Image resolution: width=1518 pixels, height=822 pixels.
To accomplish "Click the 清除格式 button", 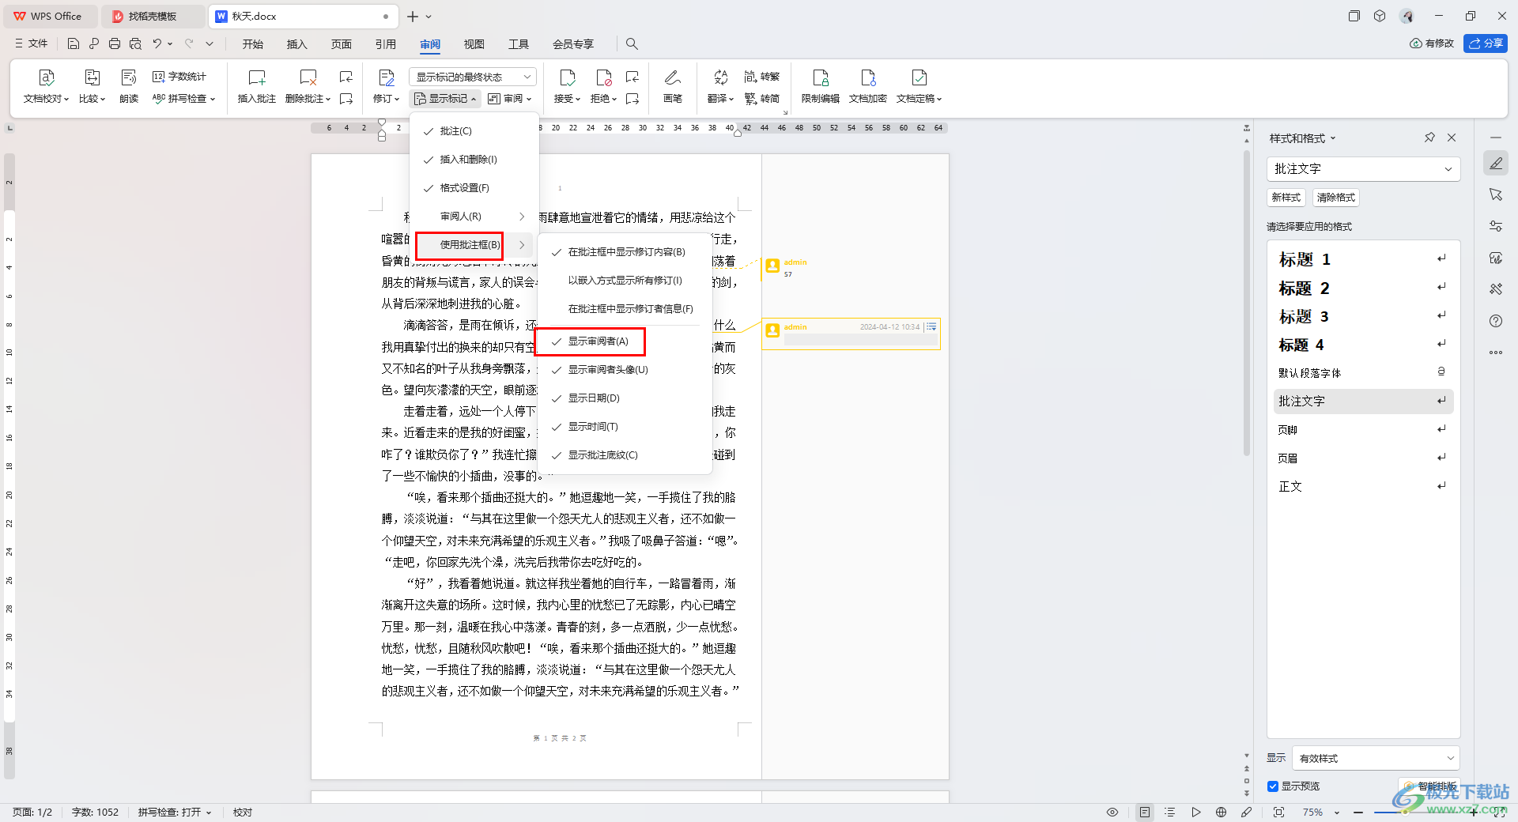I will coord(1336,198).
